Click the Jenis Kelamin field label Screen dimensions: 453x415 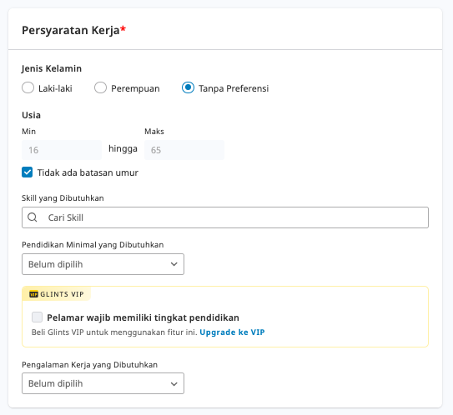52,68
